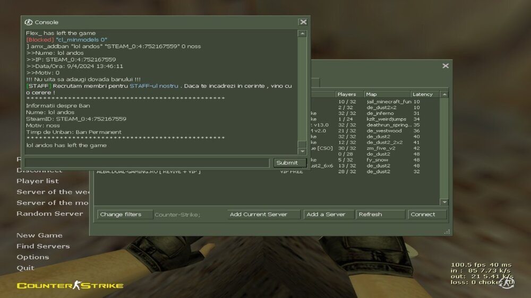Click the Change filters button

(x=121, y=214)
